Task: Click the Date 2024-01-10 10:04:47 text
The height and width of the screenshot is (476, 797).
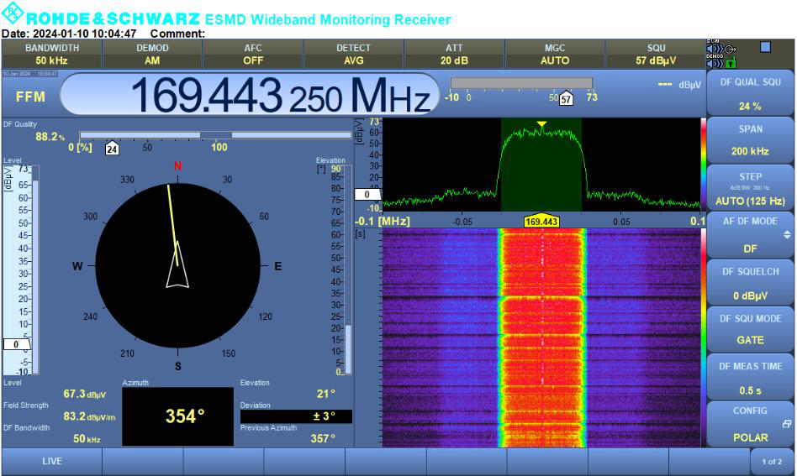Action: tap(69, 34)
